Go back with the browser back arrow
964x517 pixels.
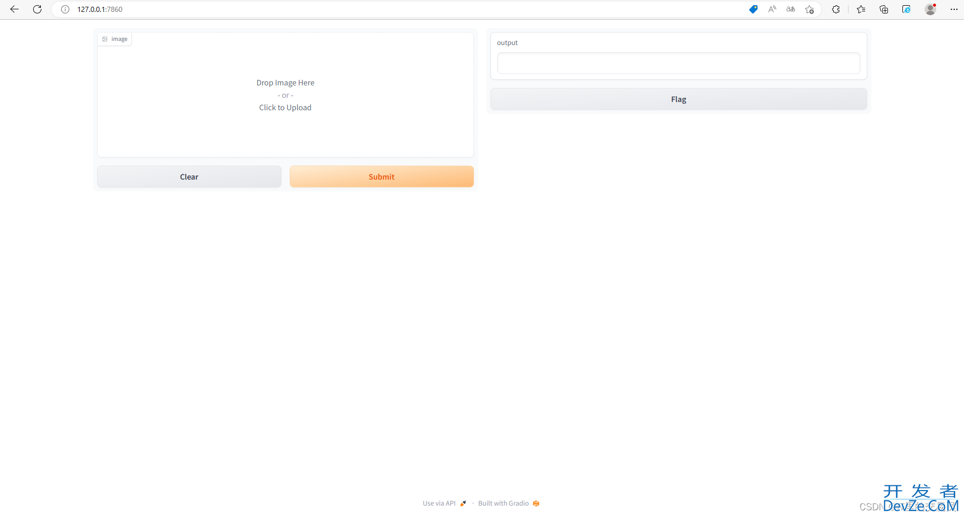click(14, 9)
